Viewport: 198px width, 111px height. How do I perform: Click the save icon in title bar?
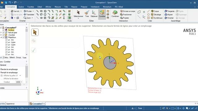6,2
